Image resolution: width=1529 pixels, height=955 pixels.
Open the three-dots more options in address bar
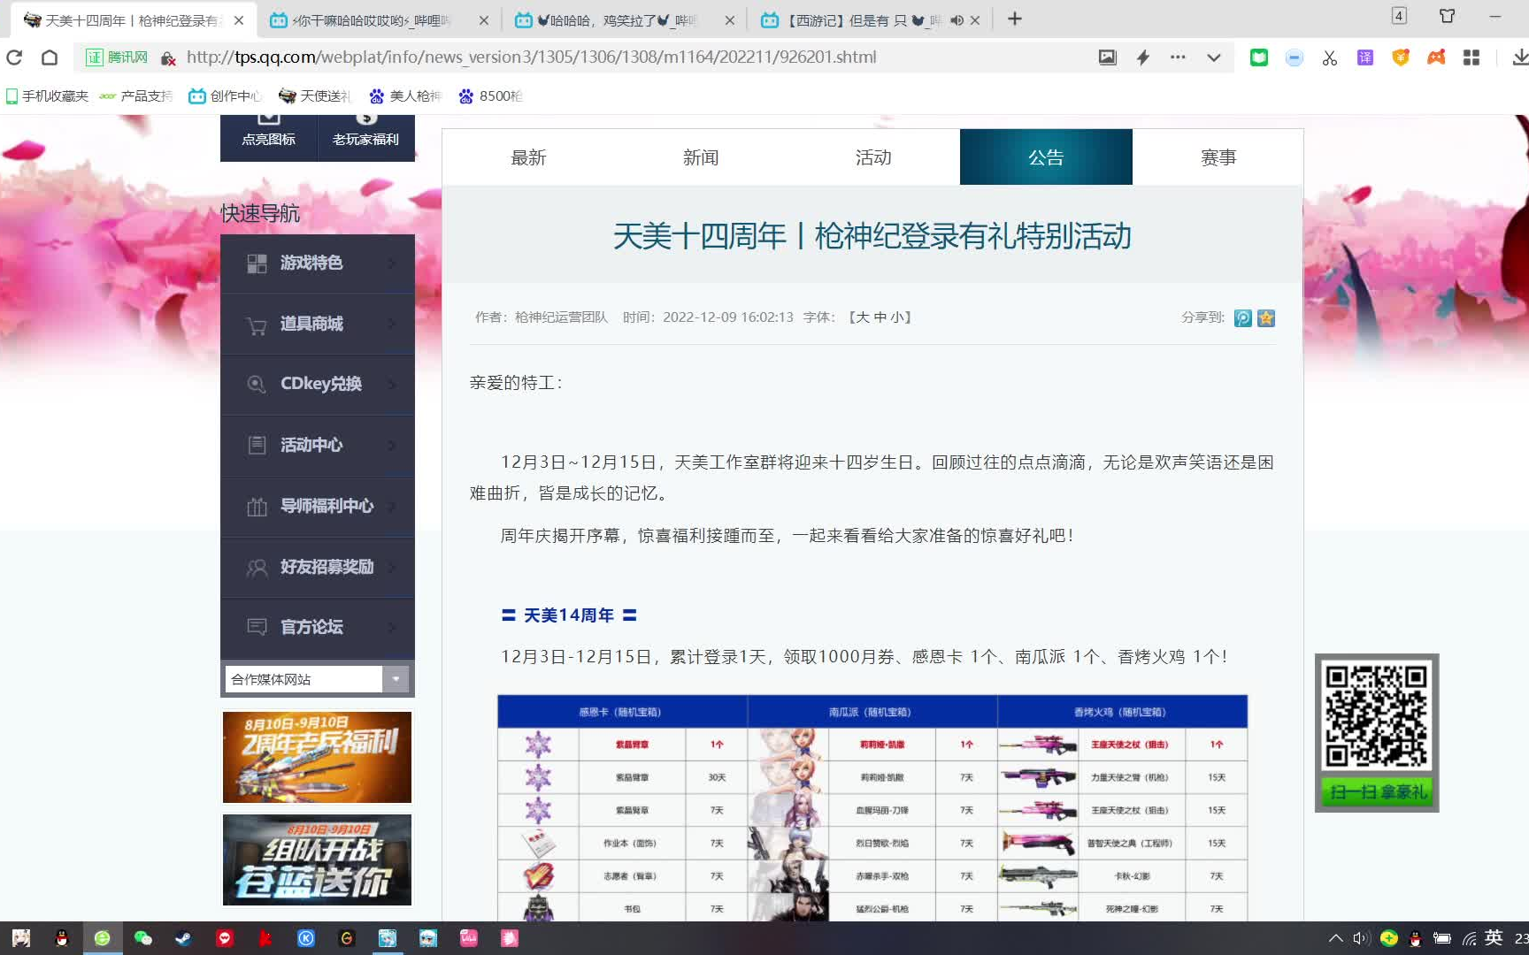(1178, 57)
